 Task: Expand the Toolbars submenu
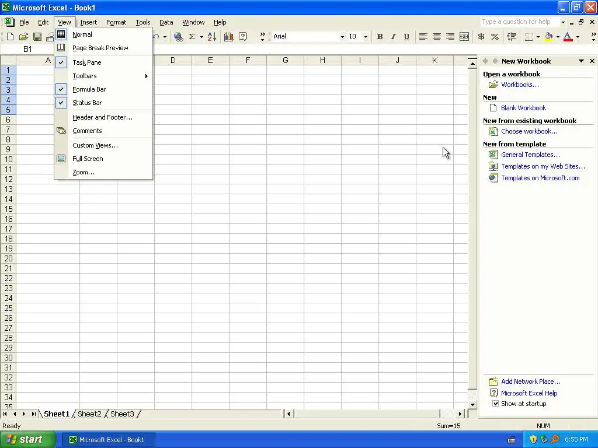coord(103,76)
